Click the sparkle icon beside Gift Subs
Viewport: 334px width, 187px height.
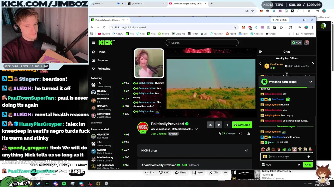click(x=227, y=125)
